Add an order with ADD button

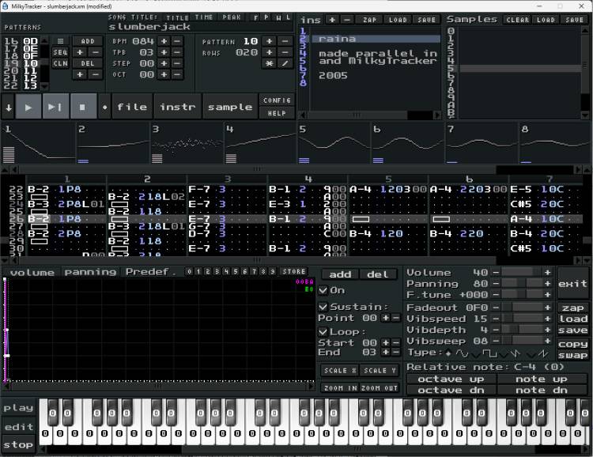(x=87, y=41)
